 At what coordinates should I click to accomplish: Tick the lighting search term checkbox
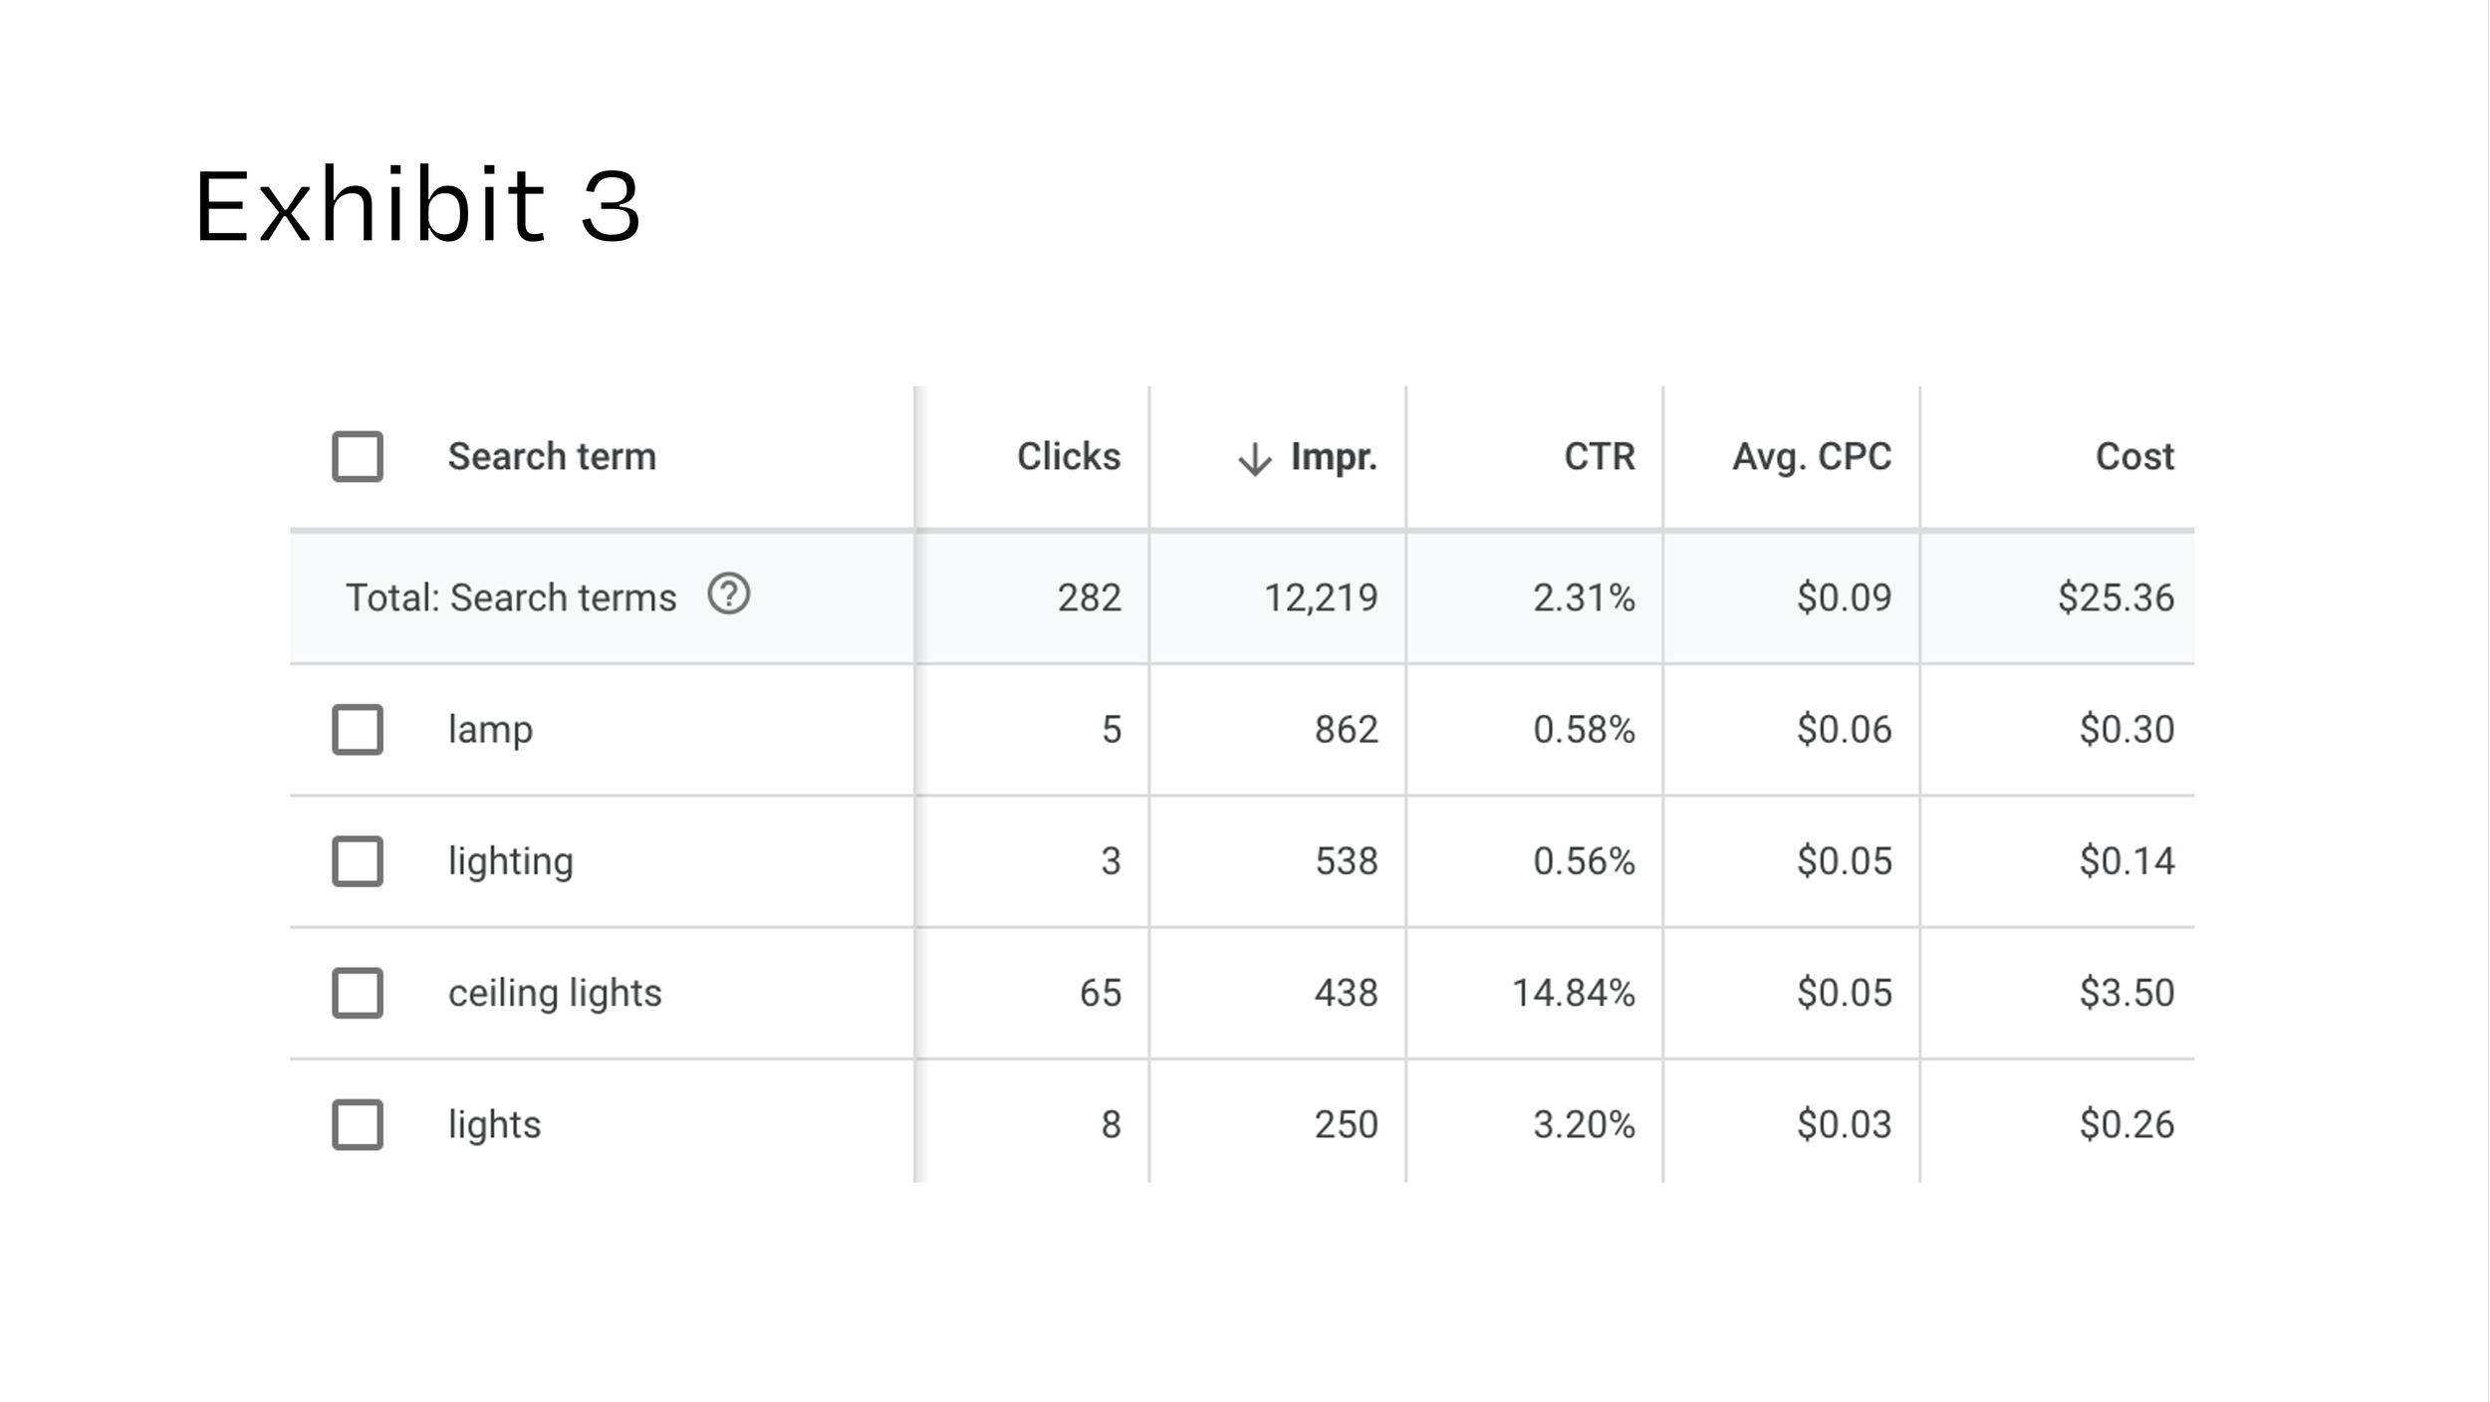tap(358, 861)
